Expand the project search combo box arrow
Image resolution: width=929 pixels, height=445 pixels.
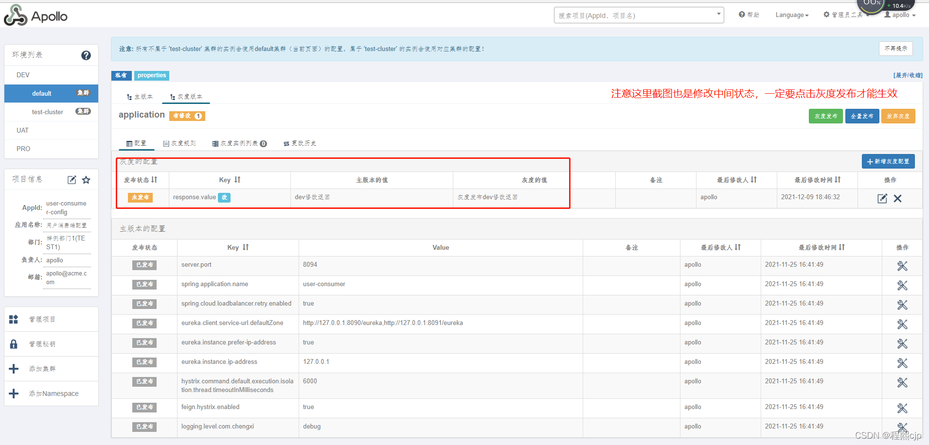[718, 15]
